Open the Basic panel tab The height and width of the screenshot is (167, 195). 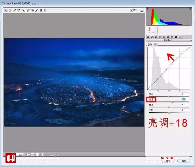[x=148, y=37]
